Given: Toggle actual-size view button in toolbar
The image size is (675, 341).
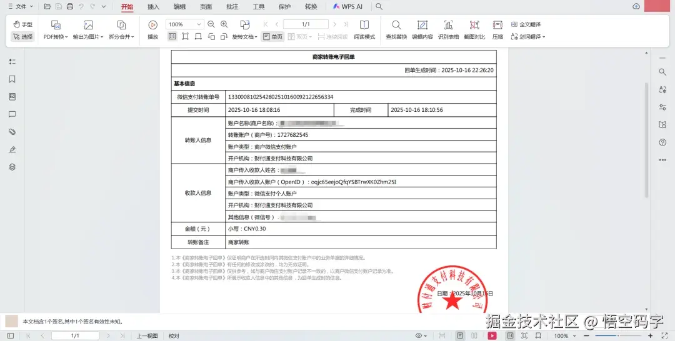Looking at the screenshot, I should tap(172, 37).
